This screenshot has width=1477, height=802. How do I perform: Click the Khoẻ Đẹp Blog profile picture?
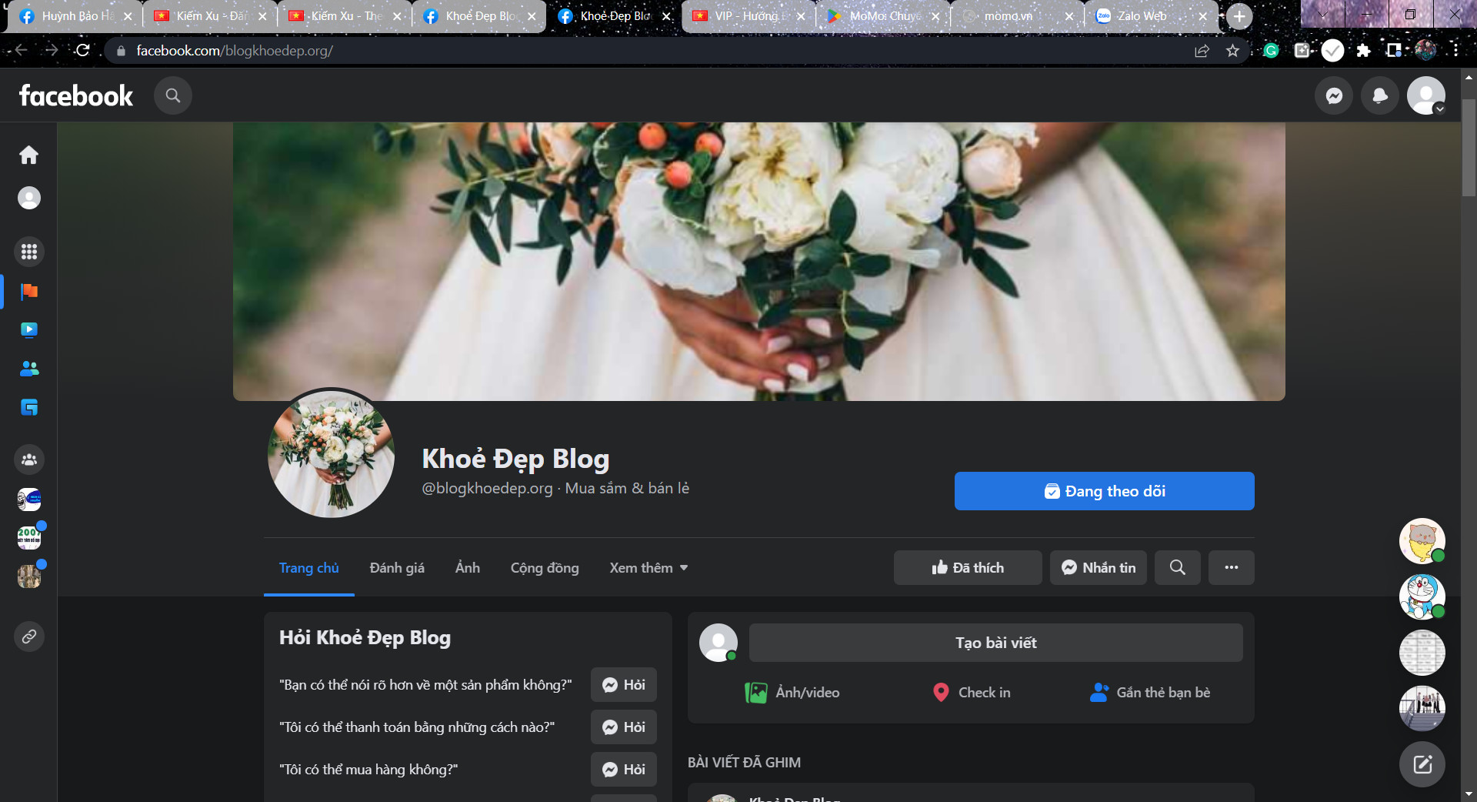click(331, 453)
